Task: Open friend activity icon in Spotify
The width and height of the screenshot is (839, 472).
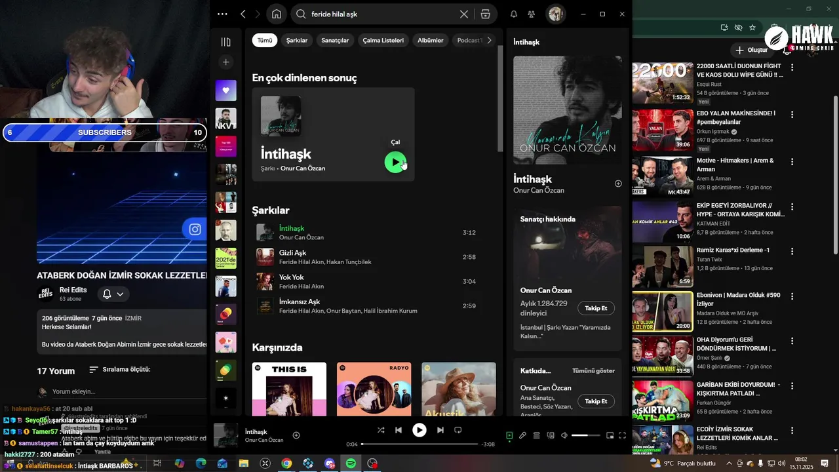Action: click(x=532, y=14)
